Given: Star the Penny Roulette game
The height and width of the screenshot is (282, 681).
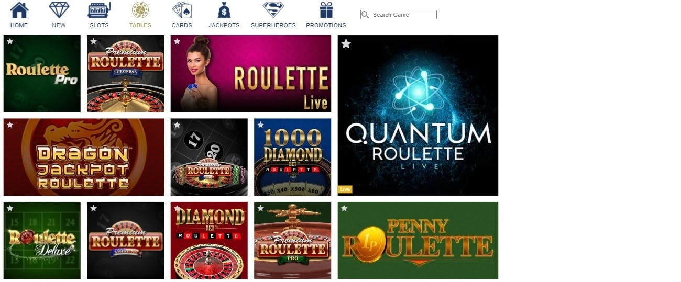Looking at the screenshot, I should [x=344, y=208].
